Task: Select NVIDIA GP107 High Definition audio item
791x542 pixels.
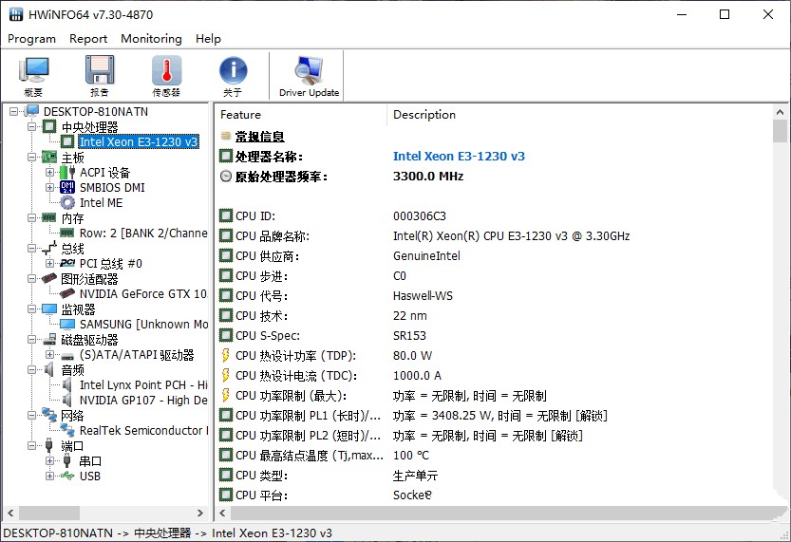Action: 143,400
